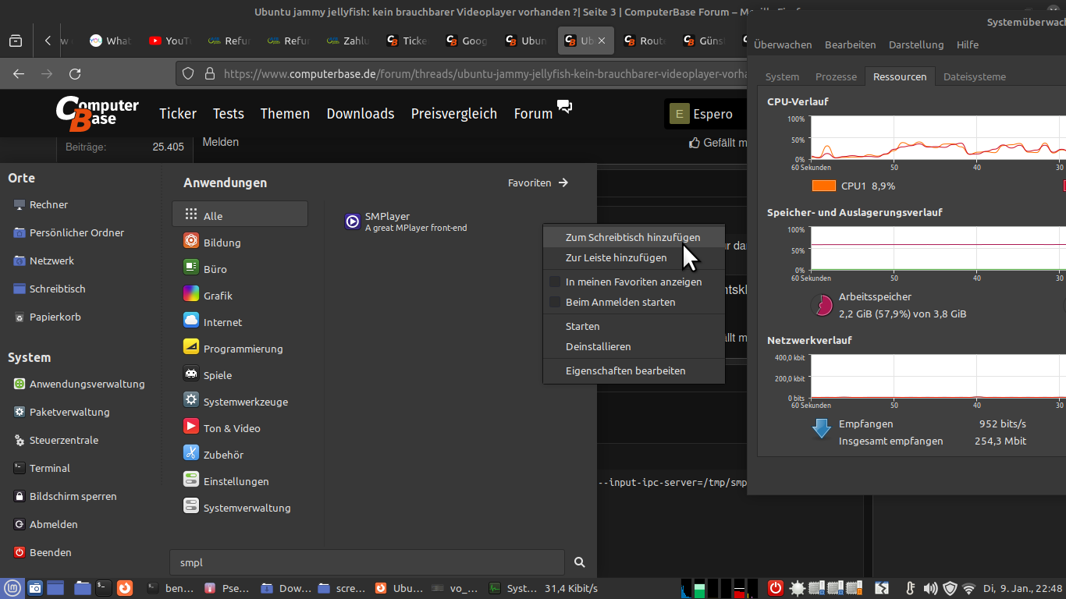Choose Deinstallieren in context menu
The width and height of the screenshot is (1066, 599).
click(x=633, y=346)
